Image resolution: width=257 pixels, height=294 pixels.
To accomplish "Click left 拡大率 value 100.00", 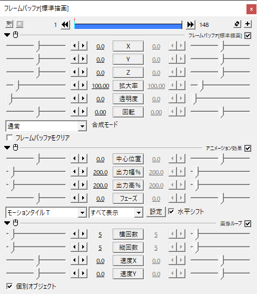I will (101, 86).
